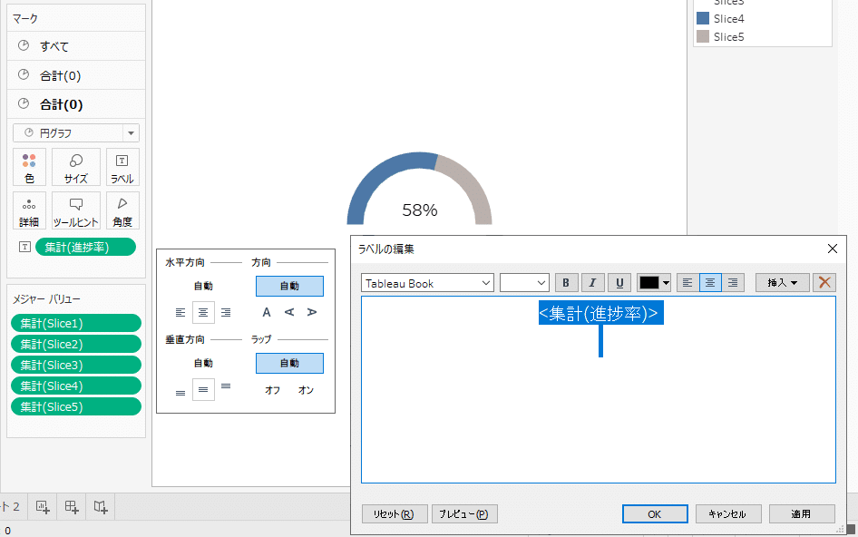Clear label text with red X button
858x537 pixels.
coord(824,282)
